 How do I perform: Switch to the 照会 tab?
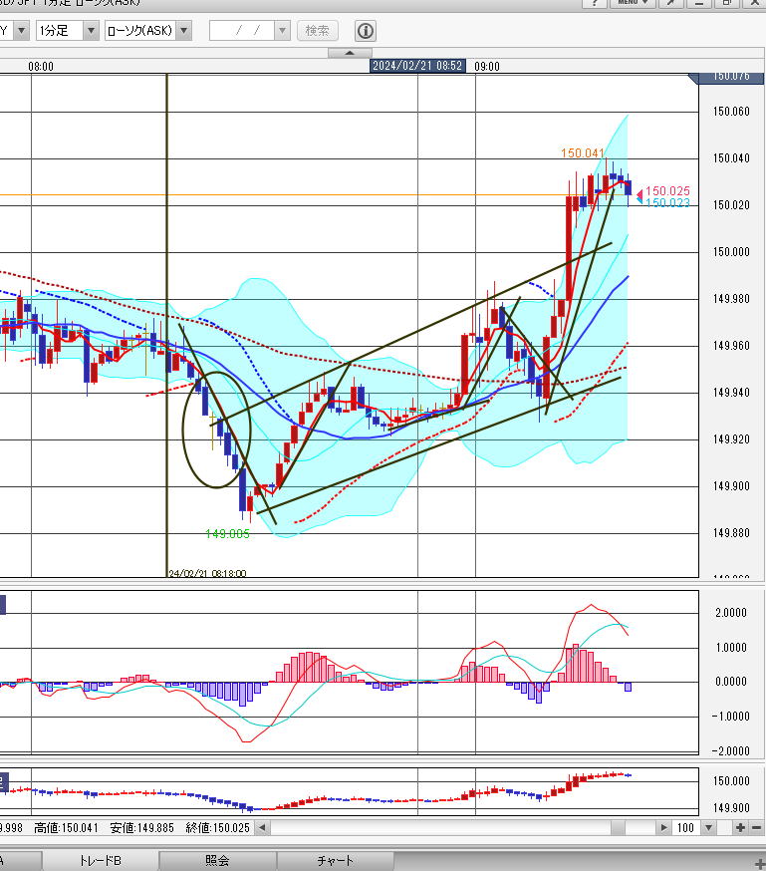[x=217, y=861]
